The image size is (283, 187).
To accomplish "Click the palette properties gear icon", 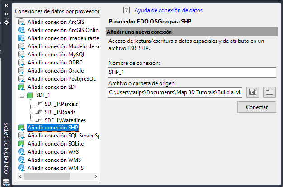I will coord(6,22).
